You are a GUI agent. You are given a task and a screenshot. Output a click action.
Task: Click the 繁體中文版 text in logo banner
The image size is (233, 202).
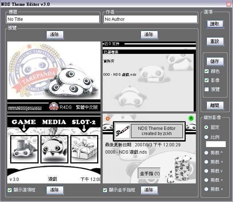click(87, 107)
